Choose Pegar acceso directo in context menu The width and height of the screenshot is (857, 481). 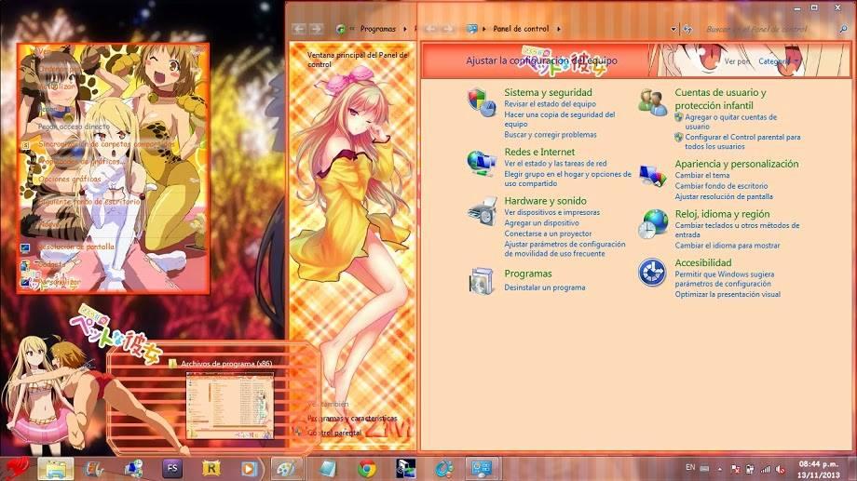pyautogui.click(x=74, y=127)
